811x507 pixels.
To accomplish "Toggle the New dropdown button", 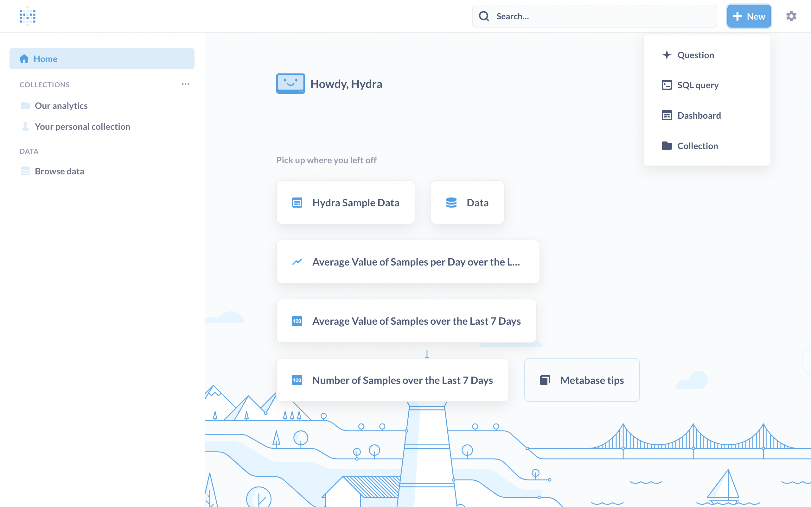I will (749, 16).
